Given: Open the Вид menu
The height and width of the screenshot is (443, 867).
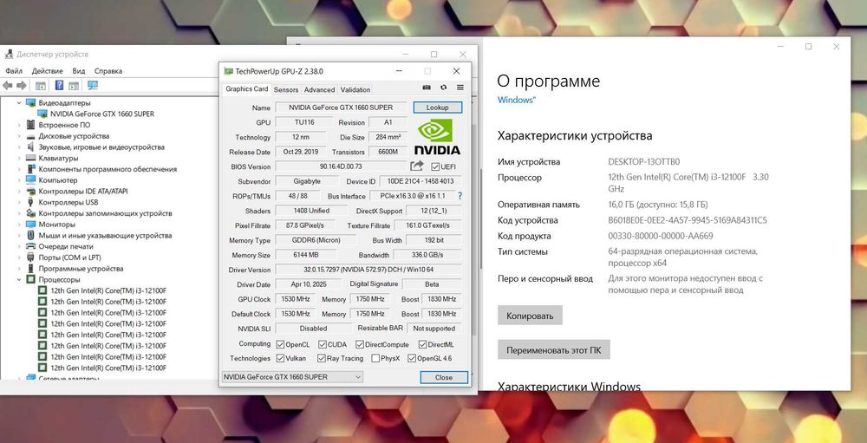Looking at the screenshot, I should click(79, 71).
